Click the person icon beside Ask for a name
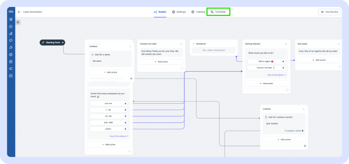This screenshot has height=164, width=349. click(92, 55)
